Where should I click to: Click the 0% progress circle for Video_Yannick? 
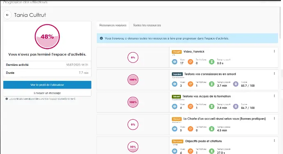[x=133, y=57]
